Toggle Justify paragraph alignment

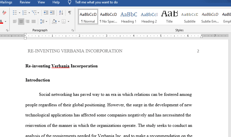coord(34,21)
